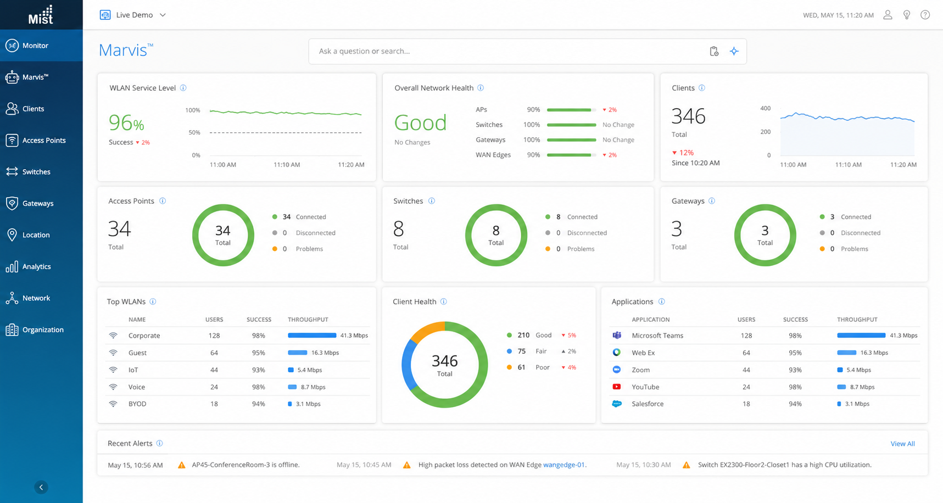The width and height of the screenshot is (943, 503).
Task: Click the Recent Alerts info icon
Action: (160, 443)
